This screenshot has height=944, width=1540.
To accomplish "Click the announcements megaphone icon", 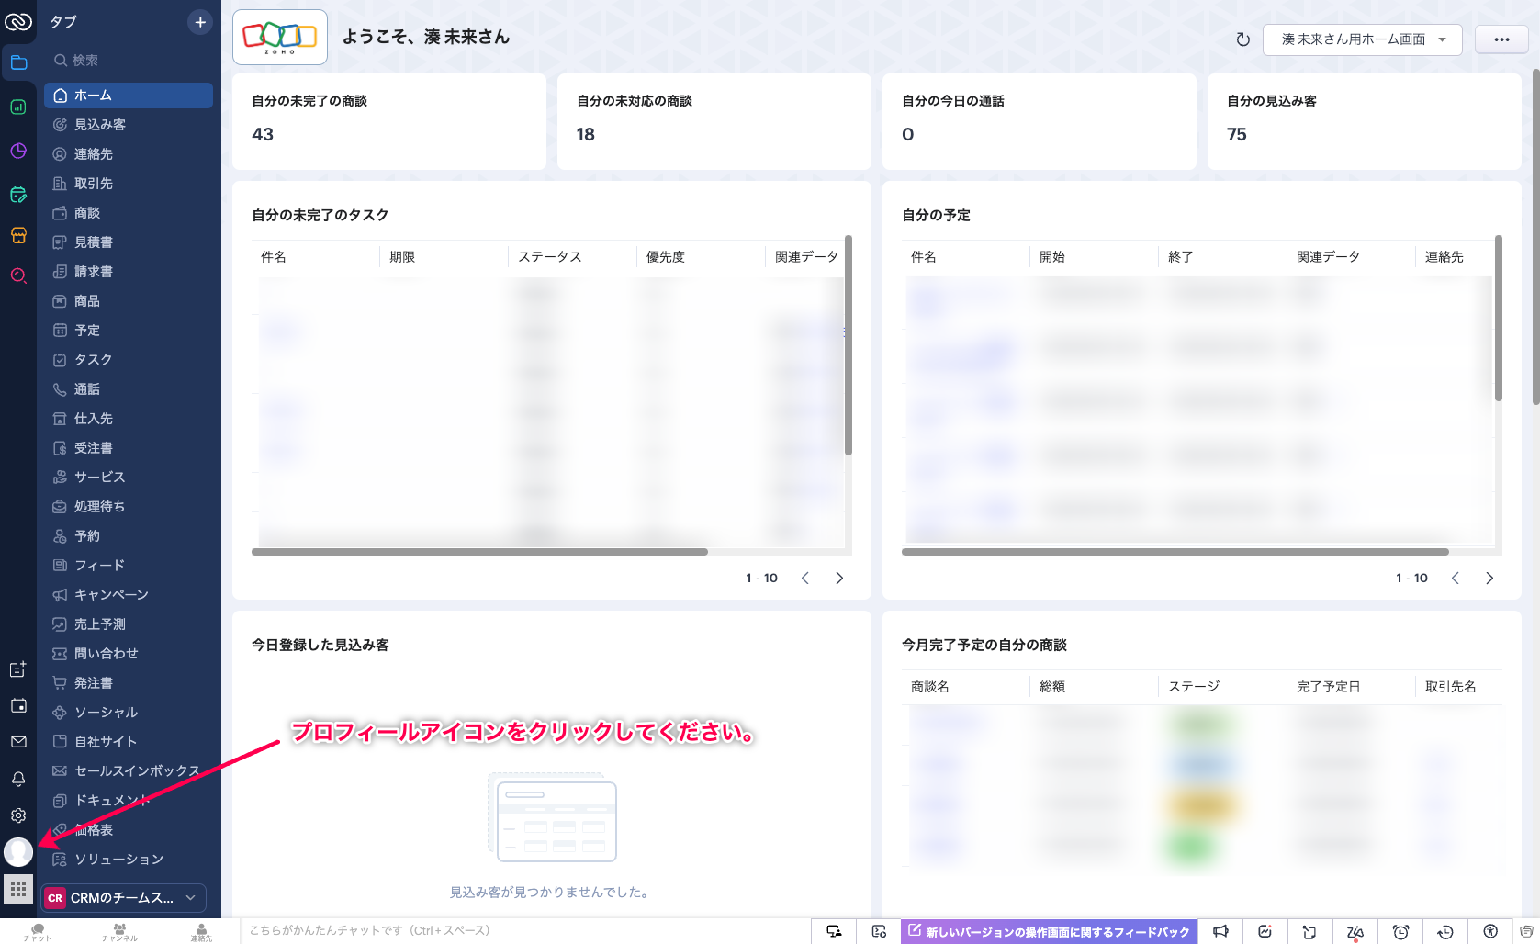I will pos(1220,932).
